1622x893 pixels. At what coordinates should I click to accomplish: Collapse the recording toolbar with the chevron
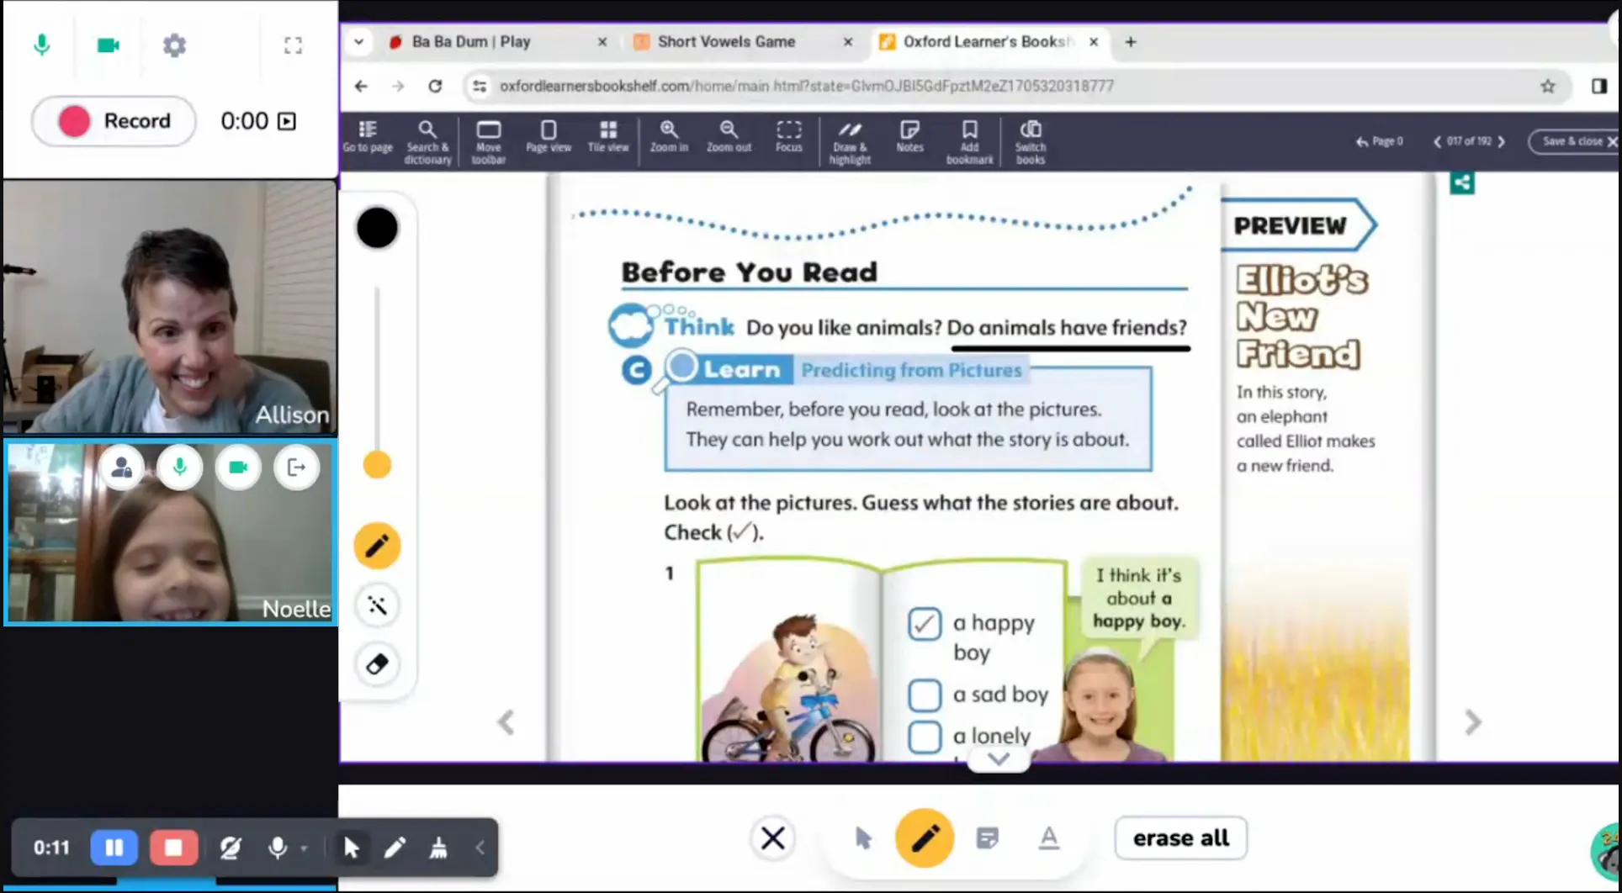click(480, 848)
